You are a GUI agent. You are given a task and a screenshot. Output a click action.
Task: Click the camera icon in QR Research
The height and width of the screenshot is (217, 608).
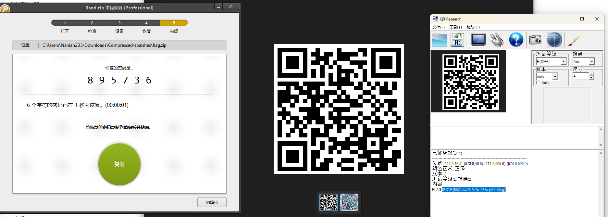pos(535,40)
